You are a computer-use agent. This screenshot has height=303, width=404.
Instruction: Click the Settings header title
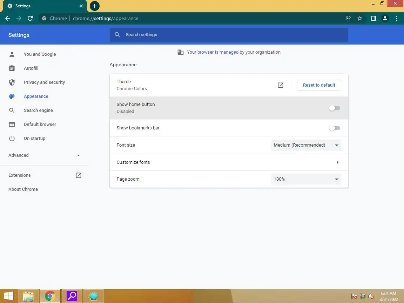[19, 35]
